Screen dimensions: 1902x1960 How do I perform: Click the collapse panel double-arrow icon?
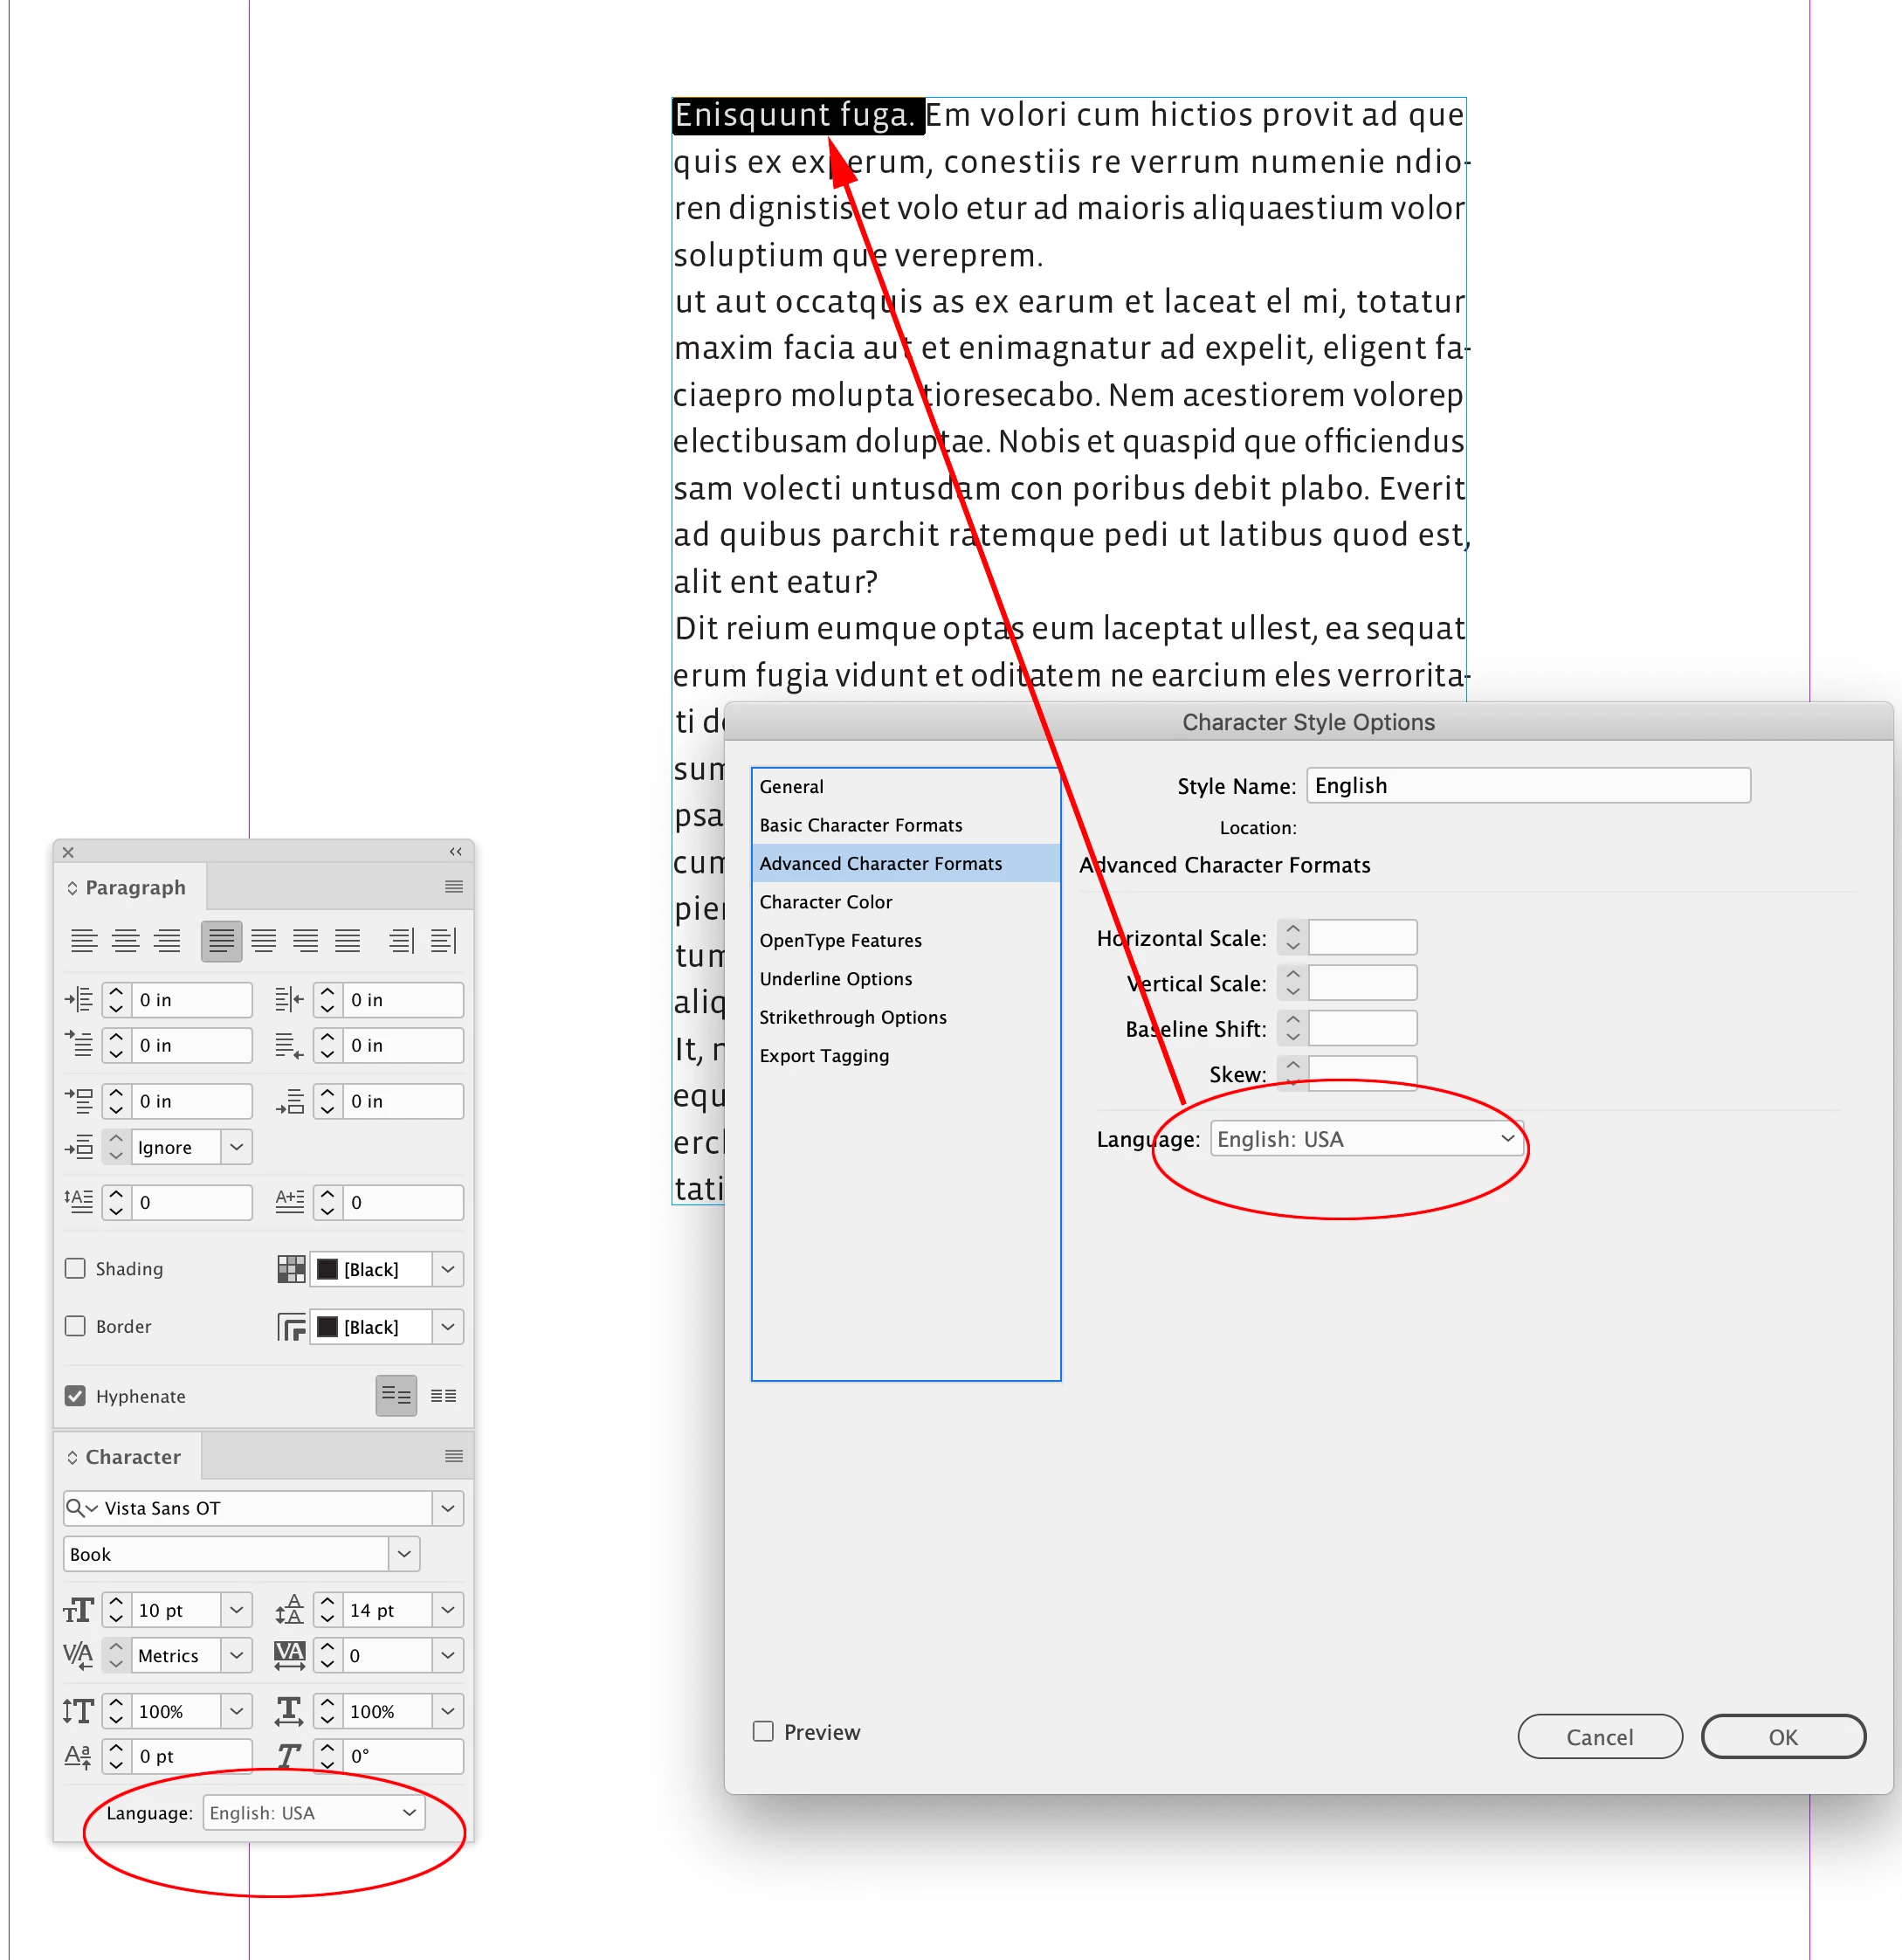[x=455, y=851]
